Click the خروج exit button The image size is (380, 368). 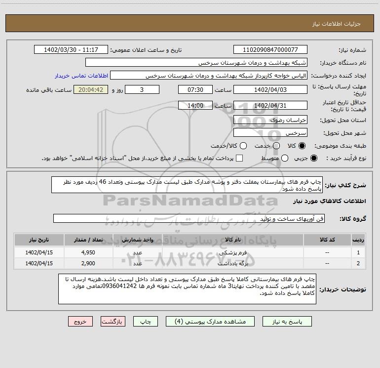pos(80,322)
